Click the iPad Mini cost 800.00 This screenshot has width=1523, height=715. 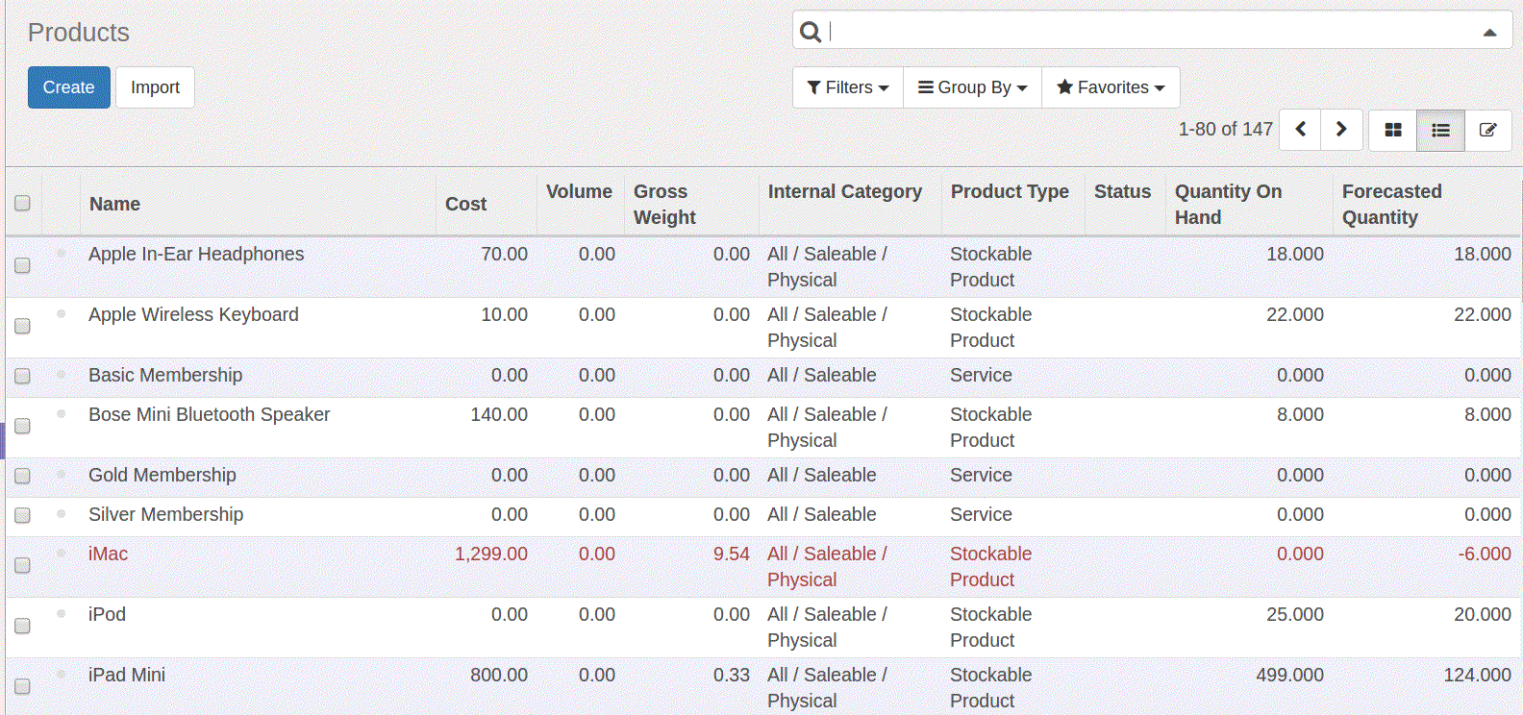pos(499,675)
